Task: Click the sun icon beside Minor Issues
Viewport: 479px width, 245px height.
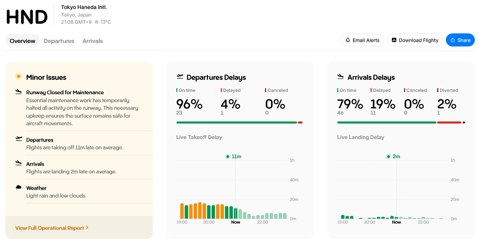Action: pos(18,77)
